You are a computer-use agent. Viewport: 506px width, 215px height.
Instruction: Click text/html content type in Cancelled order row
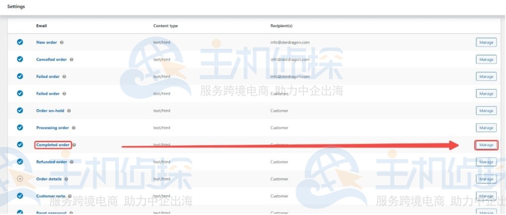pyautogui.click(x=162, y=60)
